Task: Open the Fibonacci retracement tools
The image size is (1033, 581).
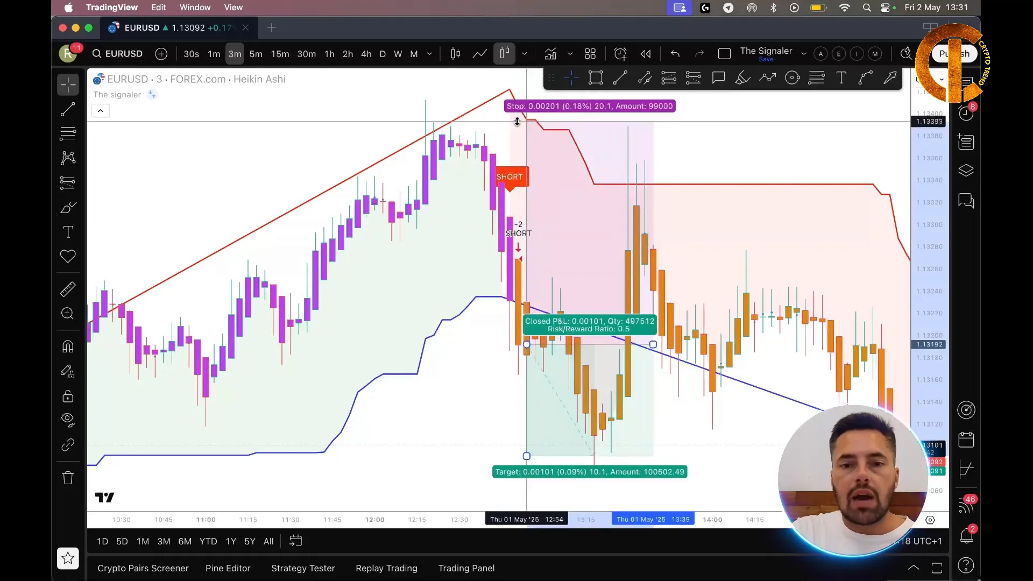Action: (68, 133)
